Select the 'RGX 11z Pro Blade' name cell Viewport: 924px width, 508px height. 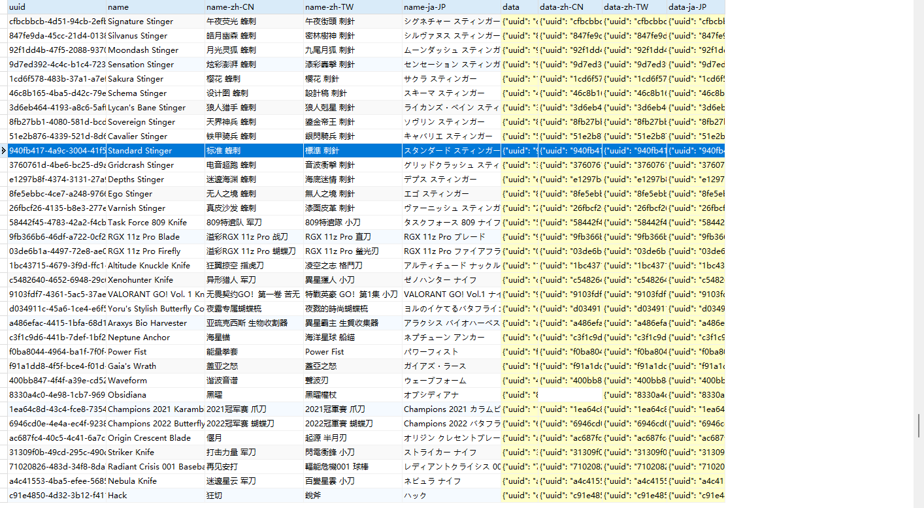coord(155,237)
